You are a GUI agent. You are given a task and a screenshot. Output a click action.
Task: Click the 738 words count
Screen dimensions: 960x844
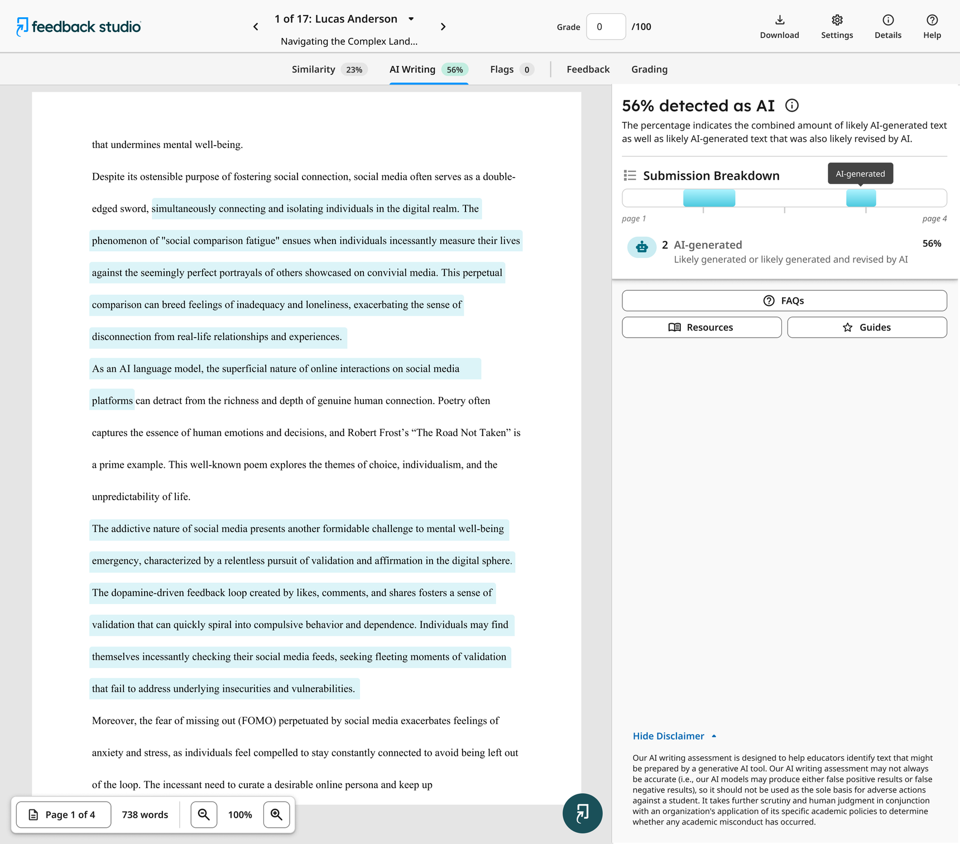[x=145, y=814]
